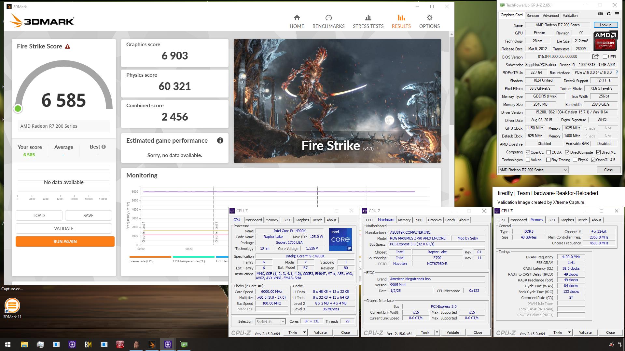
Task: Click the BENCHMARKS gauge icon in 3DMark
Action: 328,18
